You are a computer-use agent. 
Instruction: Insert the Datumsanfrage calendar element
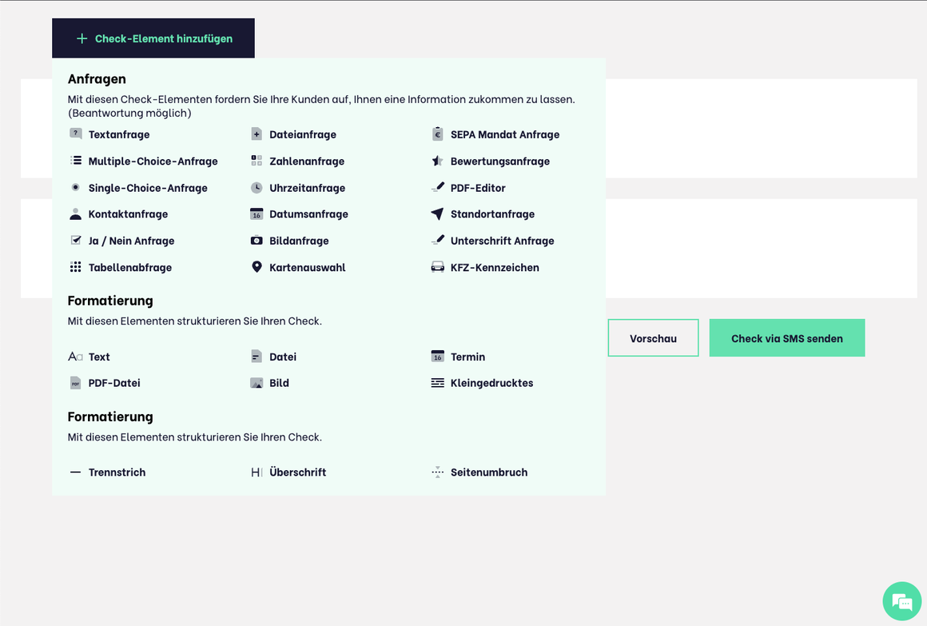pyautogui.click(x=309, y=214)
